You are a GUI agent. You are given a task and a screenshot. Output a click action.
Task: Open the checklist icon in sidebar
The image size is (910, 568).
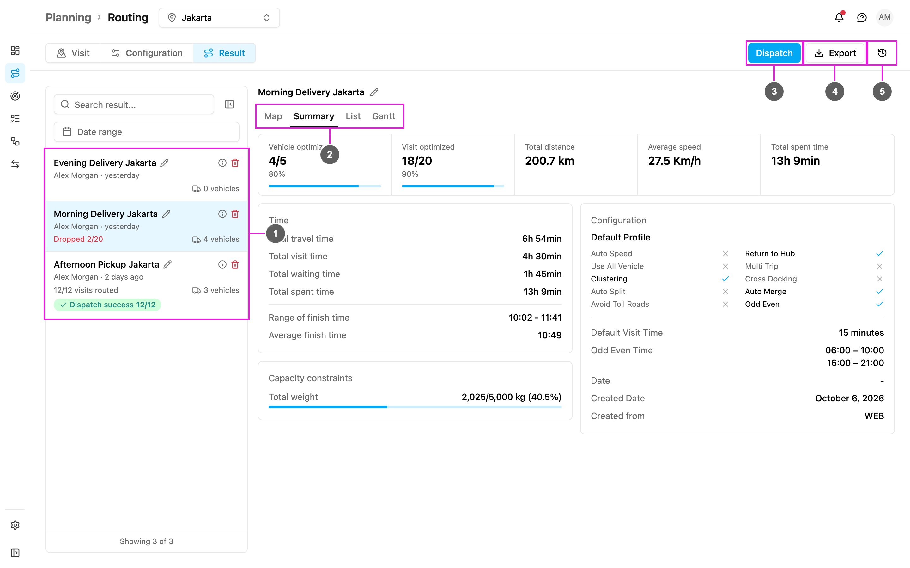(x=15, y=119)
